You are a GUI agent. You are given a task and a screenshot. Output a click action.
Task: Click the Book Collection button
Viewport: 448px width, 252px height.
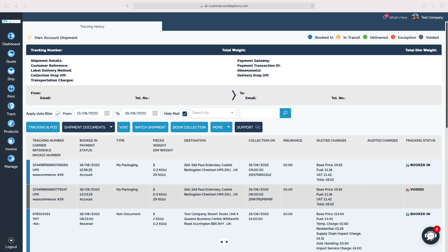(x=189, y=127)
